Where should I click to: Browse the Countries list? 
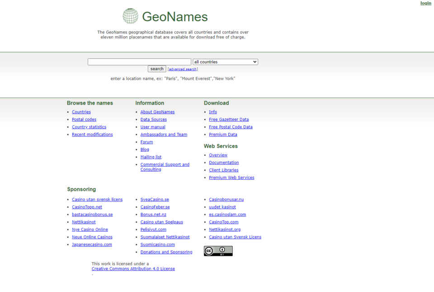(x=81, y=112)
